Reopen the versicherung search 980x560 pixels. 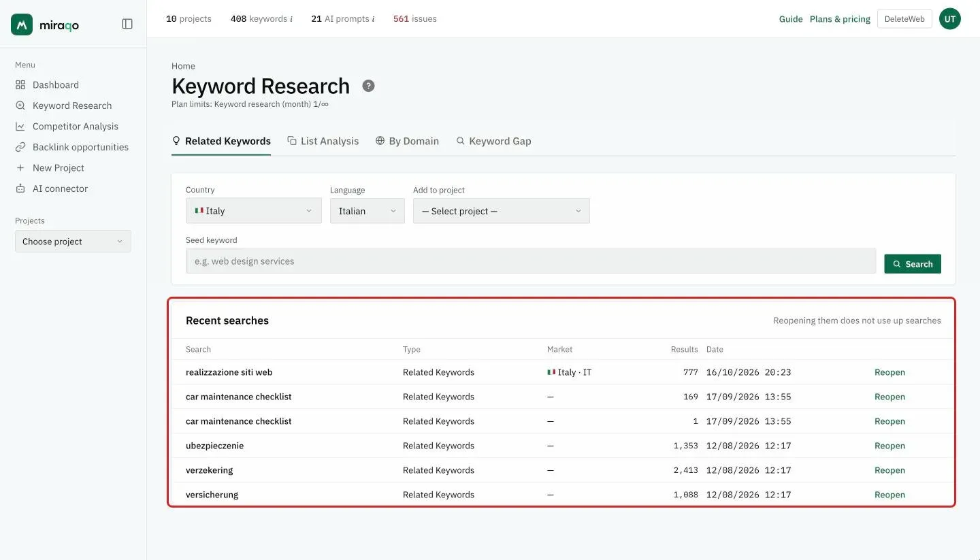coord(889,495)
